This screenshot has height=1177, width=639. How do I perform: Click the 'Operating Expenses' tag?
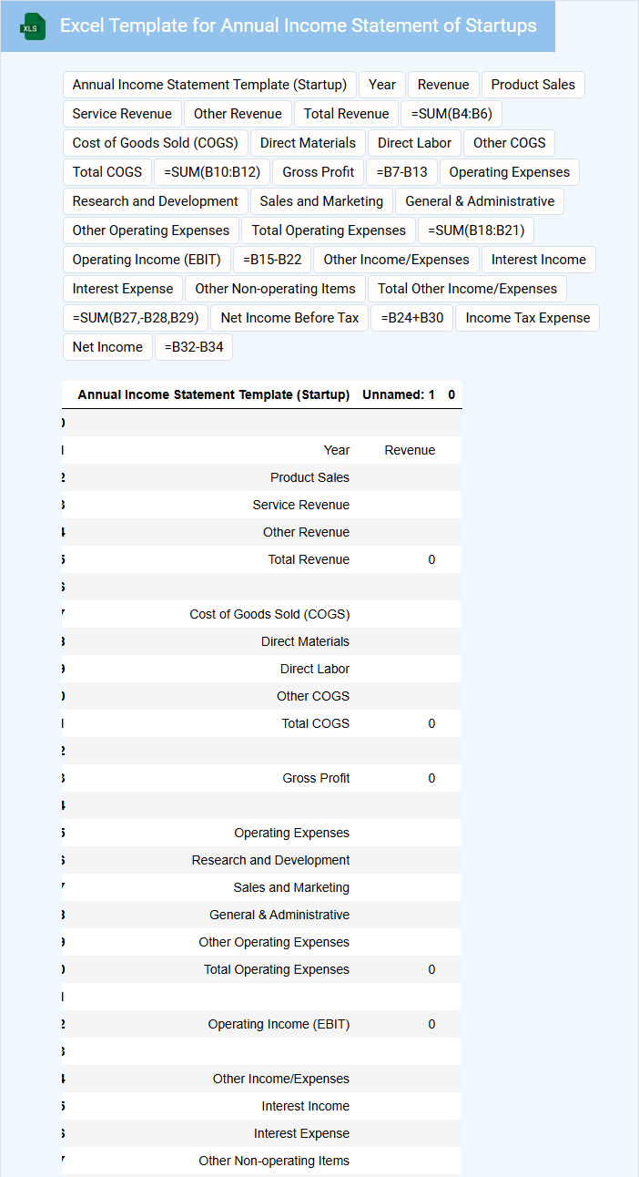[x=509, y=172]
